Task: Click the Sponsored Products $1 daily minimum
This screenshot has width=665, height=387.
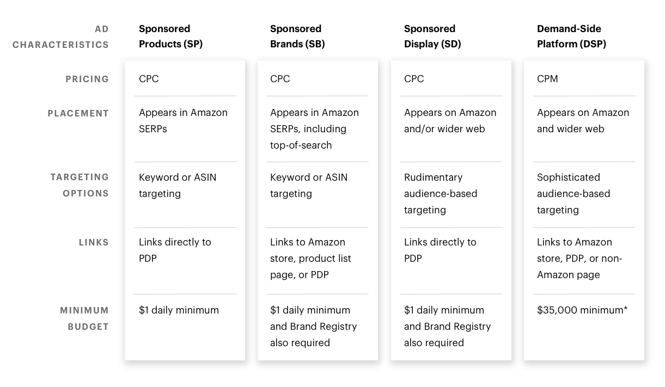Action: pyautogui.click(x=179, y=310)
